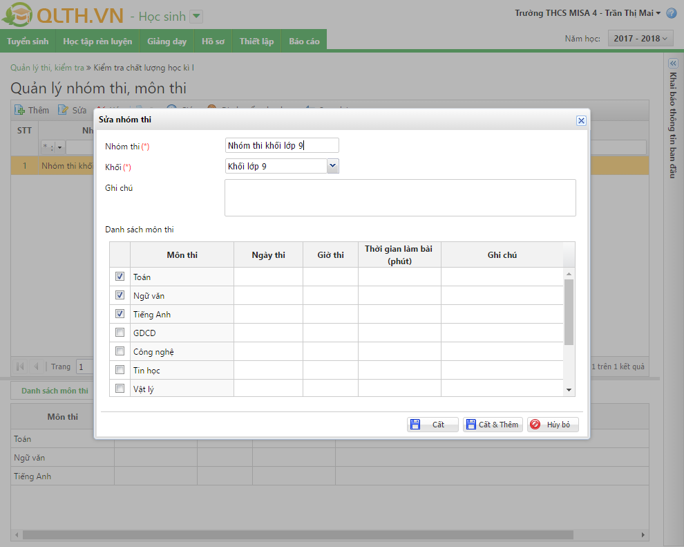Open the help question mark icon
This screenshot has height=547, width=684.
point(672,13)
